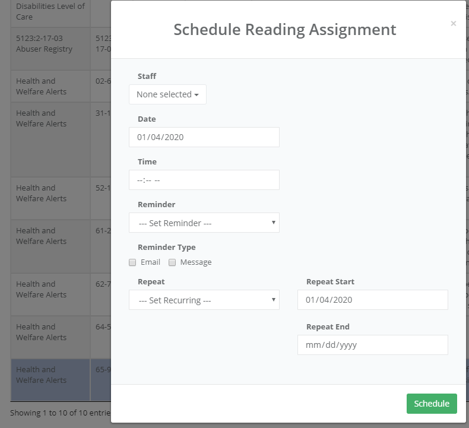
Task: Click the dialog title heading
Action: (284, 30)
